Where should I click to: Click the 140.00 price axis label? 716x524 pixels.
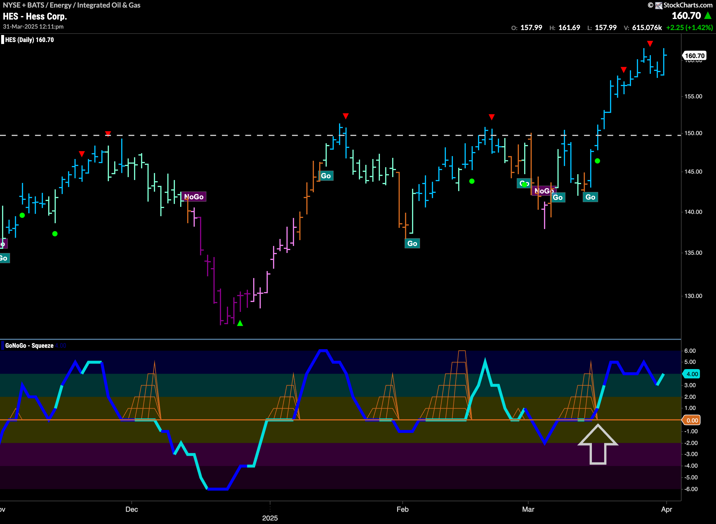[x=693, y=212]
